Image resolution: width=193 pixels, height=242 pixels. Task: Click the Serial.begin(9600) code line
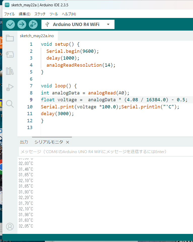[x=72, y=51]
